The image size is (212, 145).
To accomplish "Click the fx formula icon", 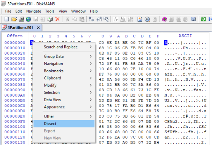I will pos(116,19).
